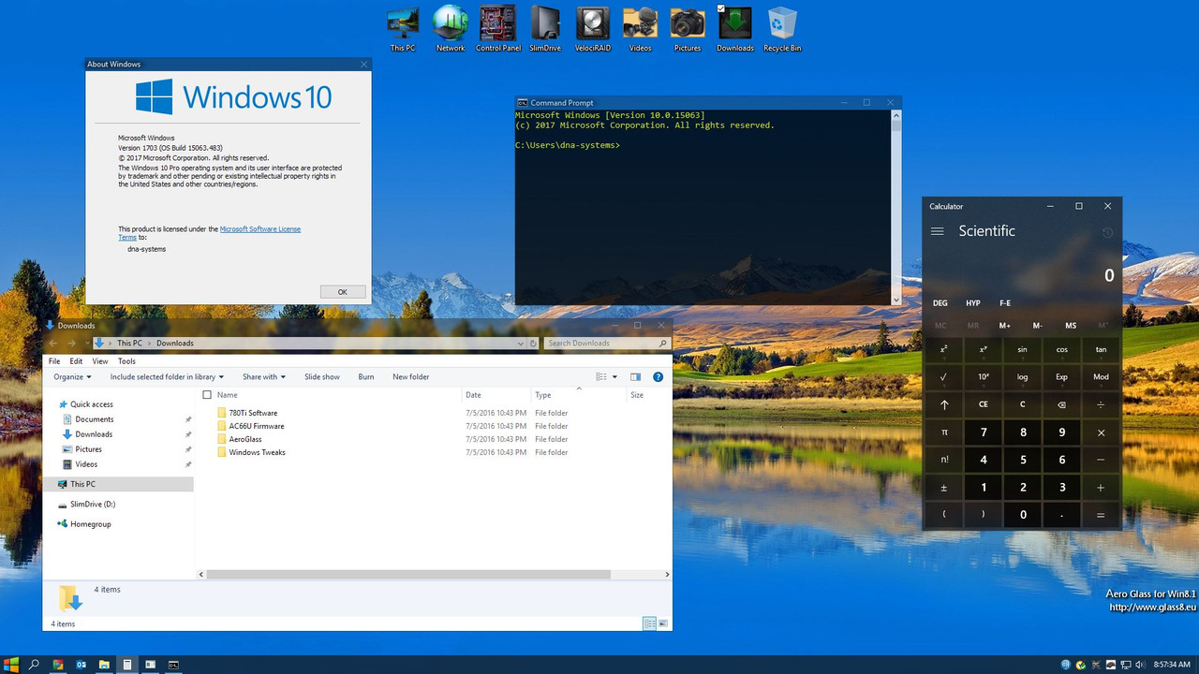Image resolution: width=1199 pixels, height=674 pixels.
Task: Sort by the Type column header
Action: click(578, 395)
